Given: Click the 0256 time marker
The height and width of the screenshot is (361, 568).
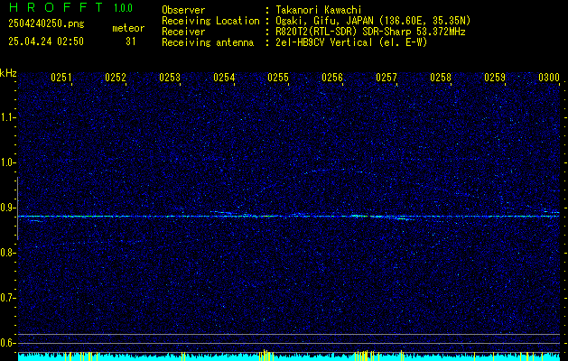Looking at the screenshot, I should click(332, 78).
